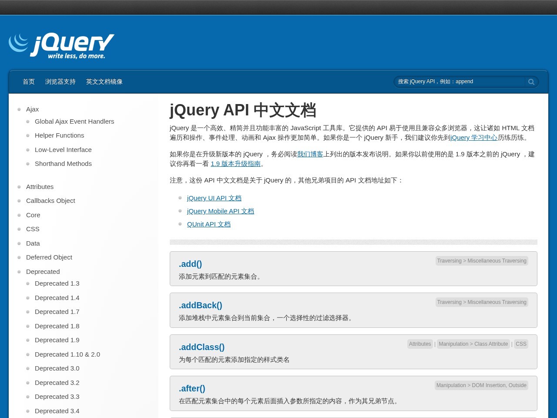The height and width of the screenshot is (418, 557).
Task: Open Deprecated 1.9 subcategory
Action: (57, 340)
